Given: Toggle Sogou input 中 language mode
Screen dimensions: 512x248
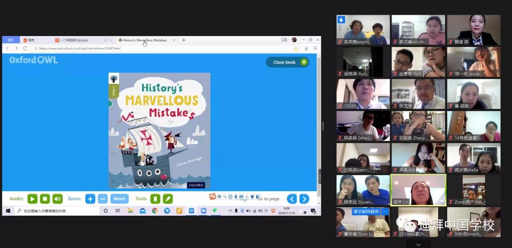Looking at the screenshot, I should click(219, 197).
